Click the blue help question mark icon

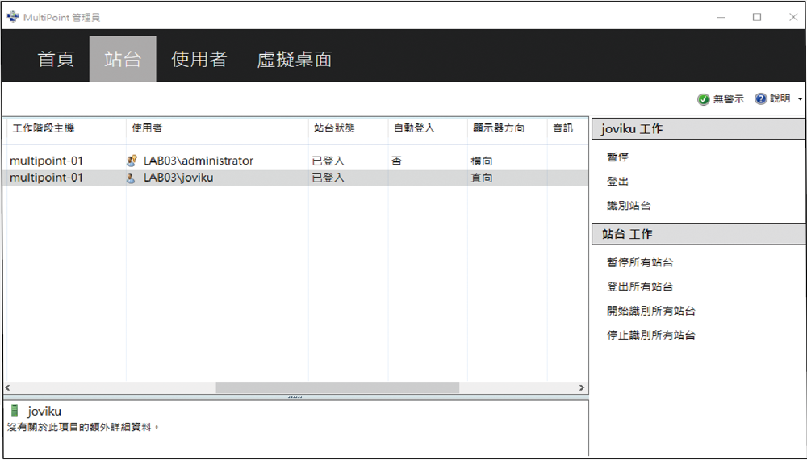coord(761,98)
